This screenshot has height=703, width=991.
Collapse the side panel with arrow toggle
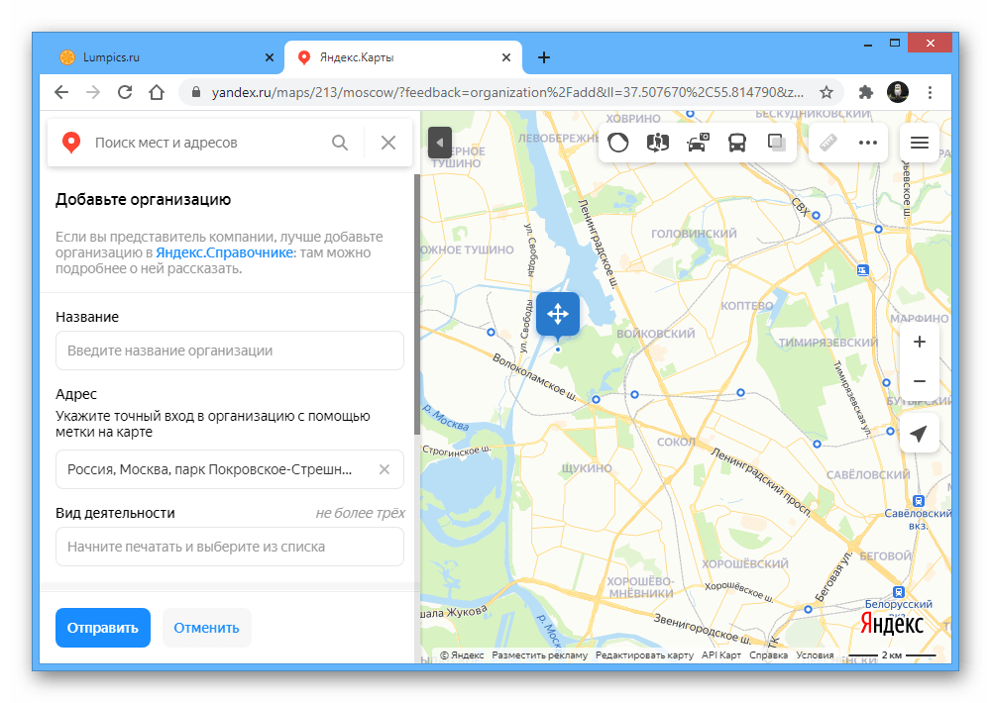[x=439, y=143]
